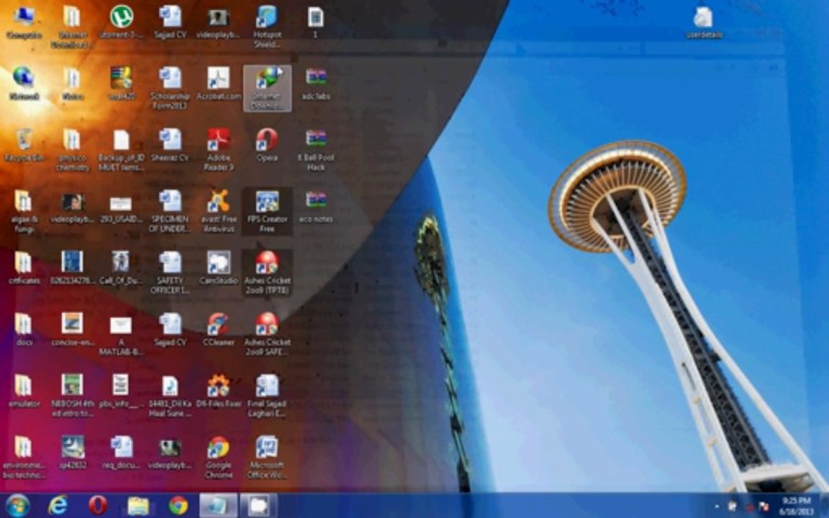Select the Ashes Cricket 2009 SAFE shortcut
The width and height of the screenshot is (829, 518).
tap(267, 334)
